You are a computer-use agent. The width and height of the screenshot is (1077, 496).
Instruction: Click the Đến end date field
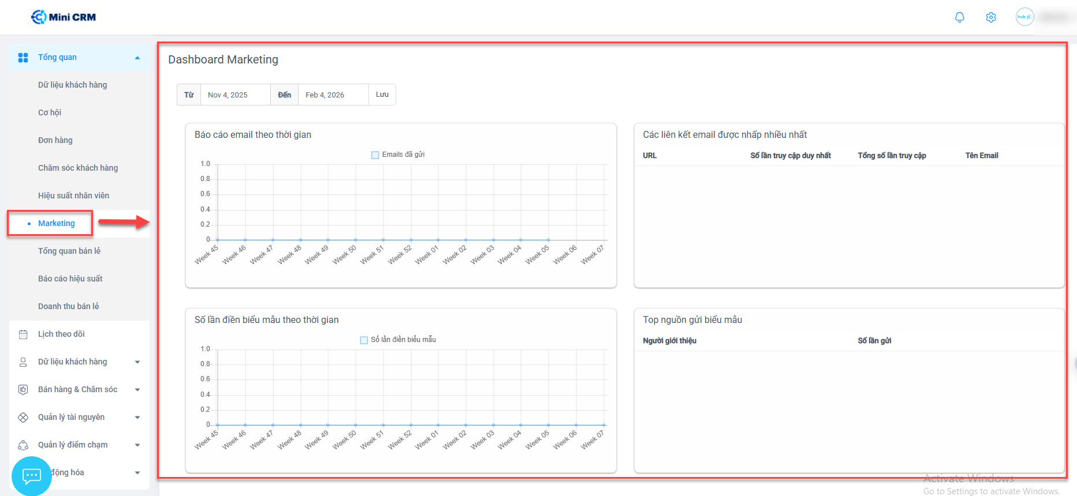point(333,95)
